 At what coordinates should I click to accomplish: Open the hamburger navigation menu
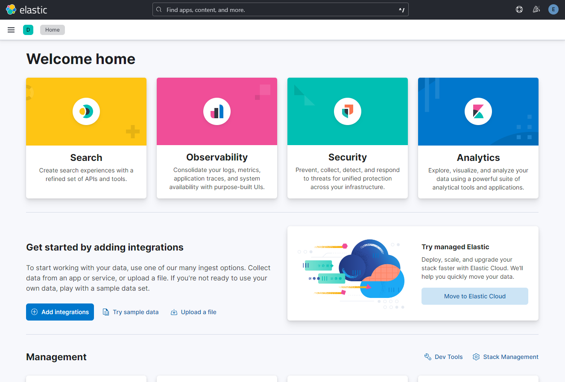pos(11,30)
